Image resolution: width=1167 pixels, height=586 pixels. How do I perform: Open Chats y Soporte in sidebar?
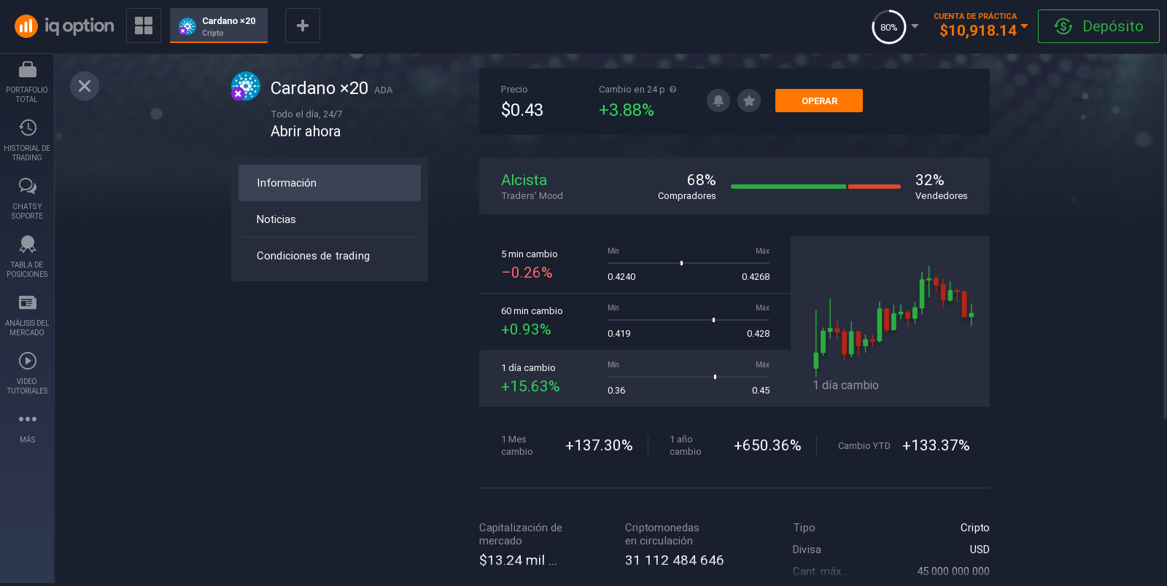coord(27,198)
